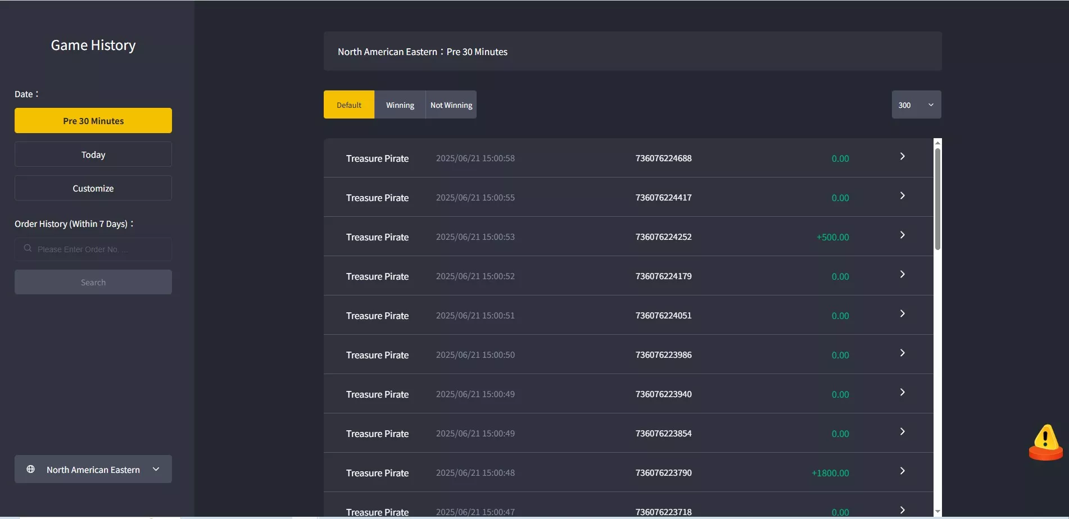This screenshot has height=519, width=1069.
Task: Switch to the Winning tab
Action: pyautogui.click(x=400, y=104)
